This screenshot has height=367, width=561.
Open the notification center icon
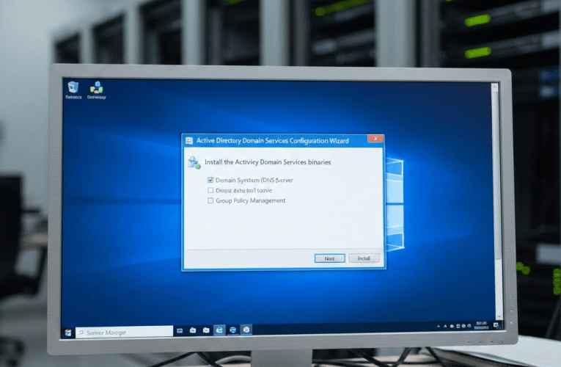point(496,325)
